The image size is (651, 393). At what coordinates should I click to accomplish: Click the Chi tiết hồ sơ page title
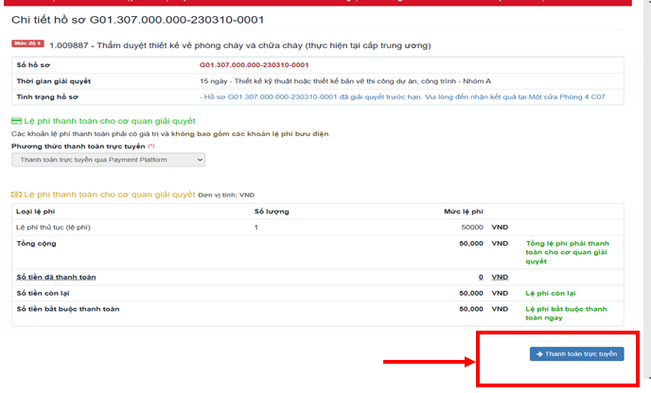tap(137, 19)
